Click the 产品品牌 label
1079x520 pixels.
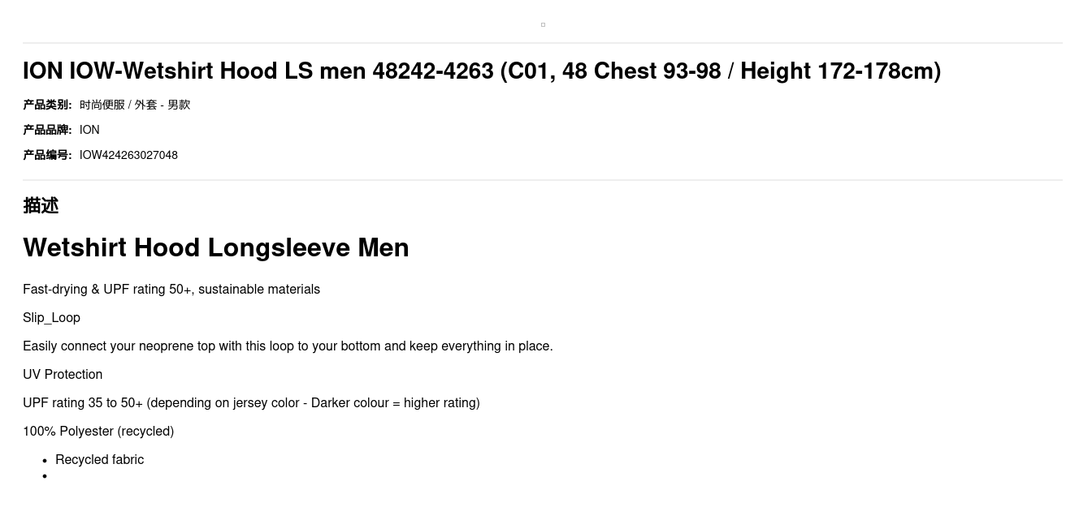coord(47,130)
